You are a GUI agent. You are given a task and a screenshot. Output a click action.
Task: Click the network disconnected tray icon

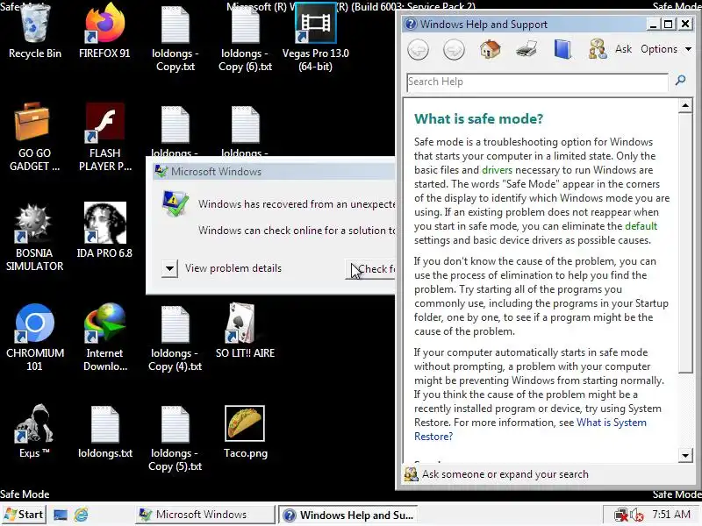pos(621,515)
